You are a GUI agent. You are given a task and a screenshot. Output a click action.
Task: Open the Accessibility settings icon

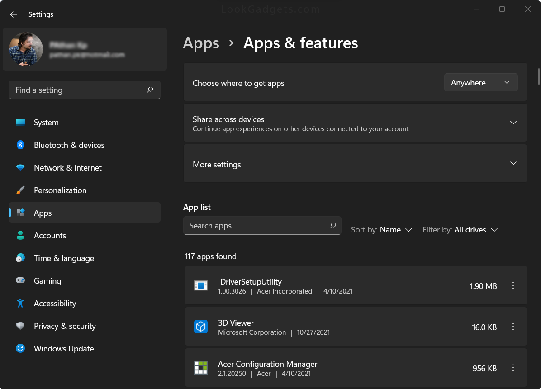(x=20, y=303)
